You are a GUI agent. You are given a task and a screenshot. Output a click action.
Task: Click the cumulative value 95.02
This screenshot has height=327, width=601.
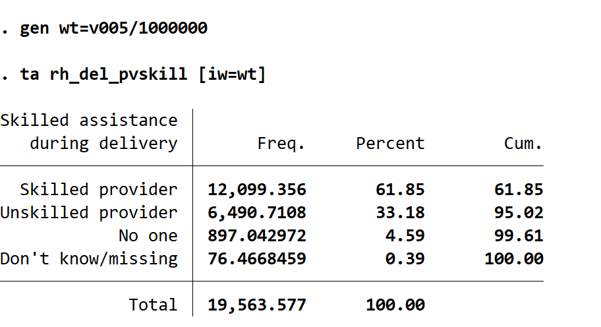519,213
